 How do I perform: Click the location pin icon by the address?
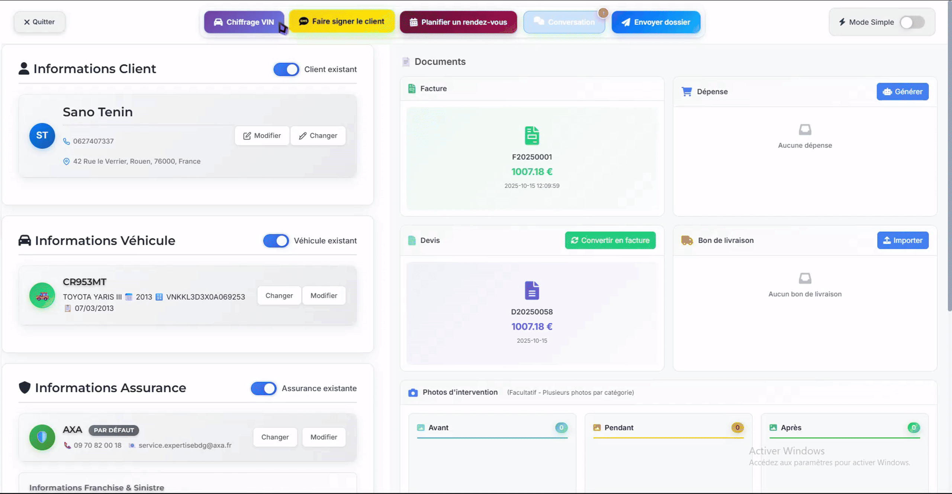66,162
